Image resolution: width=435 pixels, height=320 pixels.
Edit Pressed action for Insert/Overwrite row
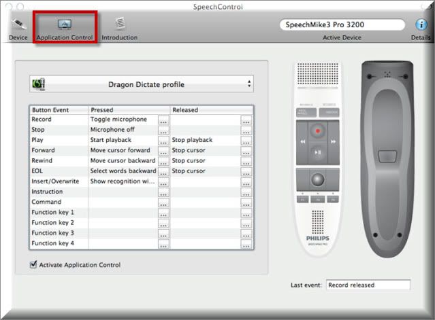(x=163, y=182)
